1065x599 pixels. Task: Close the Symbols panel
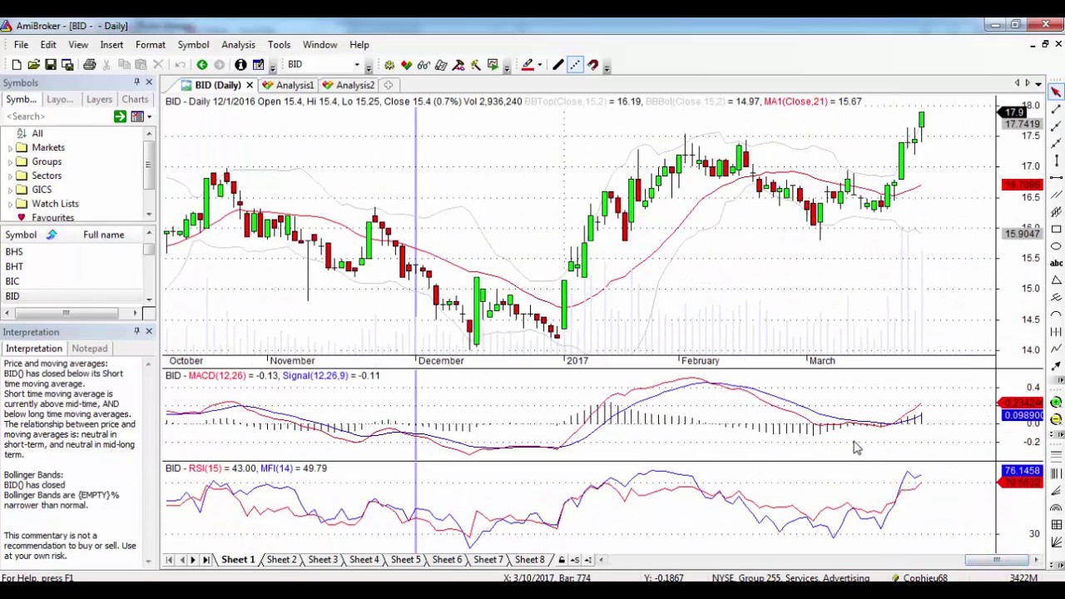149,82
